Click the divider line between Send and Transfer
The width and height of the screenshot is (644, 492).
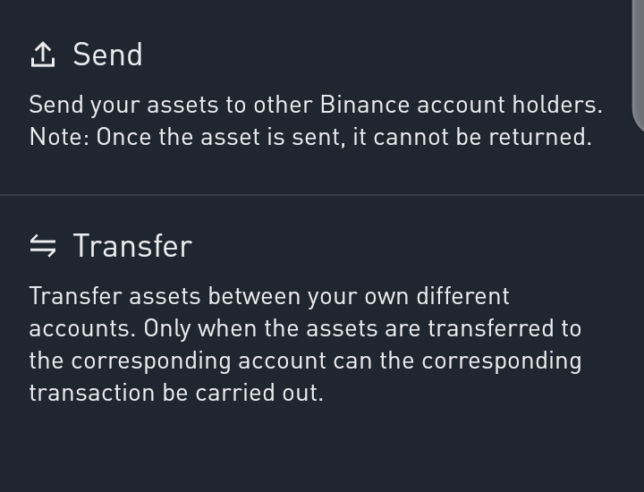tap(322, 195)
